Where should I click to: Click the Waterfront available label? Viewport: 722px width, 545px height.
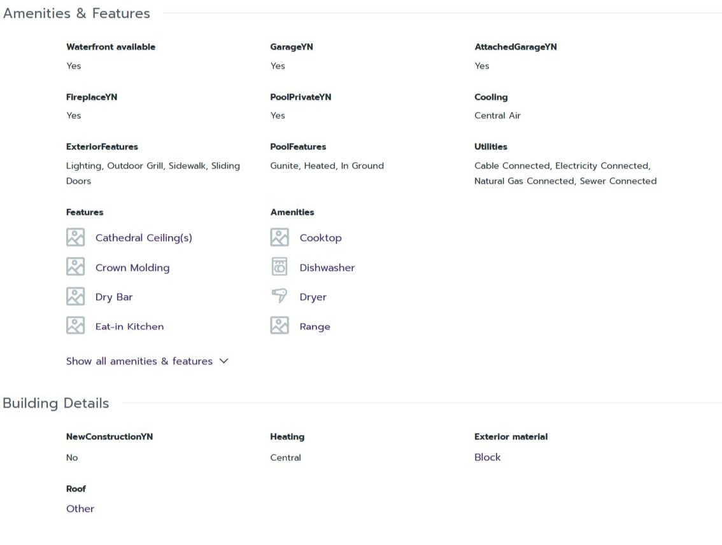[111, 47]
